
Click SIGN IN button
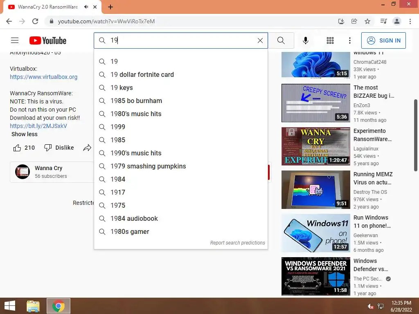383,40
